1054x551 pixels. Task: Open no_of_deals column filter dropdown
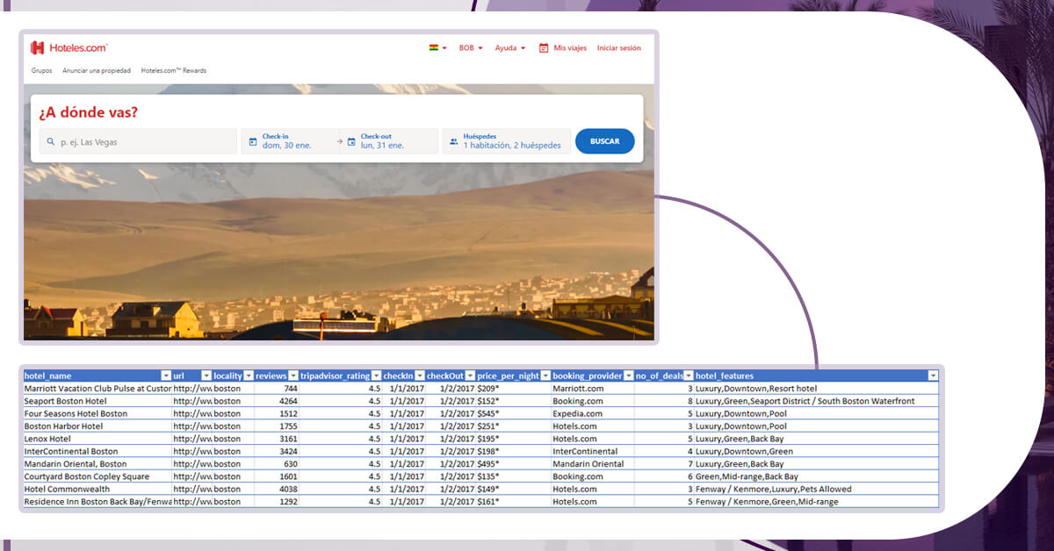(689, 376)
